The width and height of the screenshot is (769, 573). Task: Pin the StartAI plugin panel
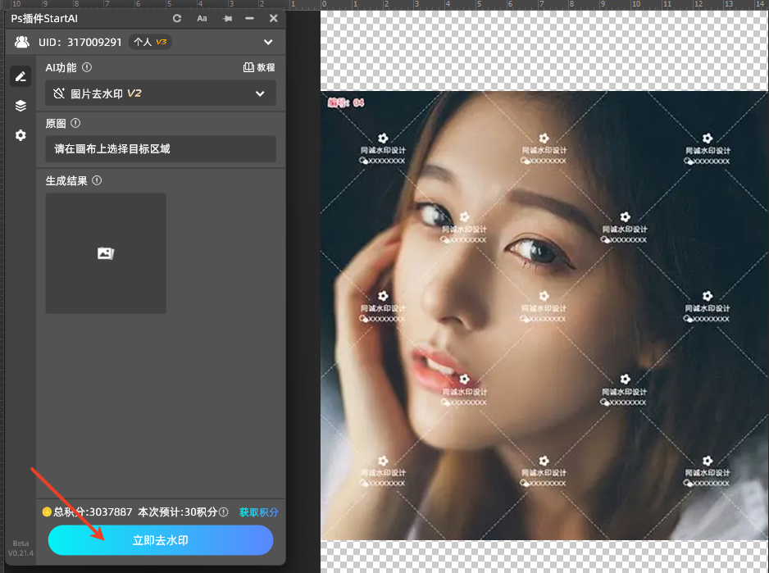[227, 19]
